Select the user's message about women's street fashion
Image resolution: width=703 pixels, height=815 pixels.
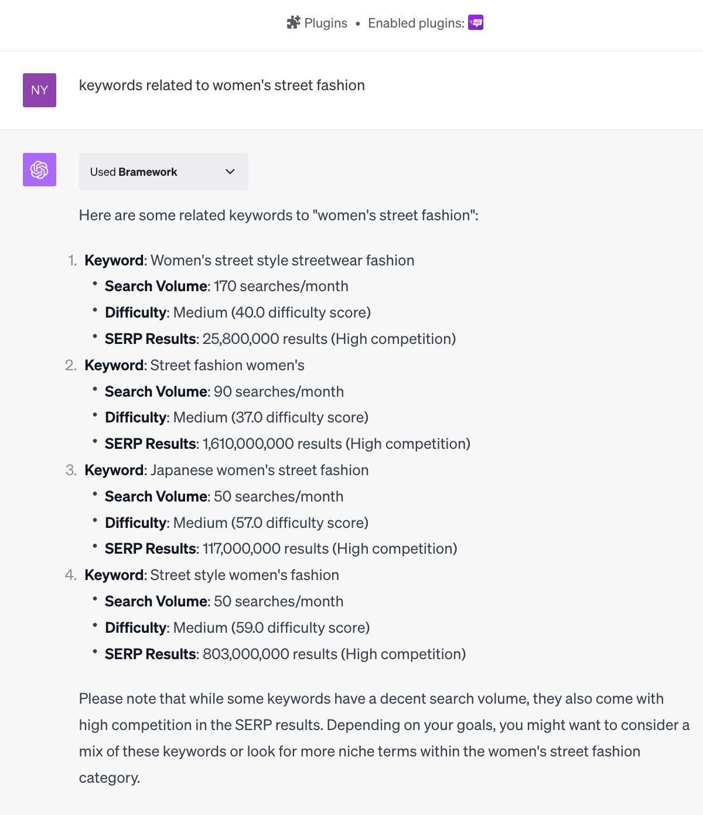pyautogui.click(x=221, y=86)
